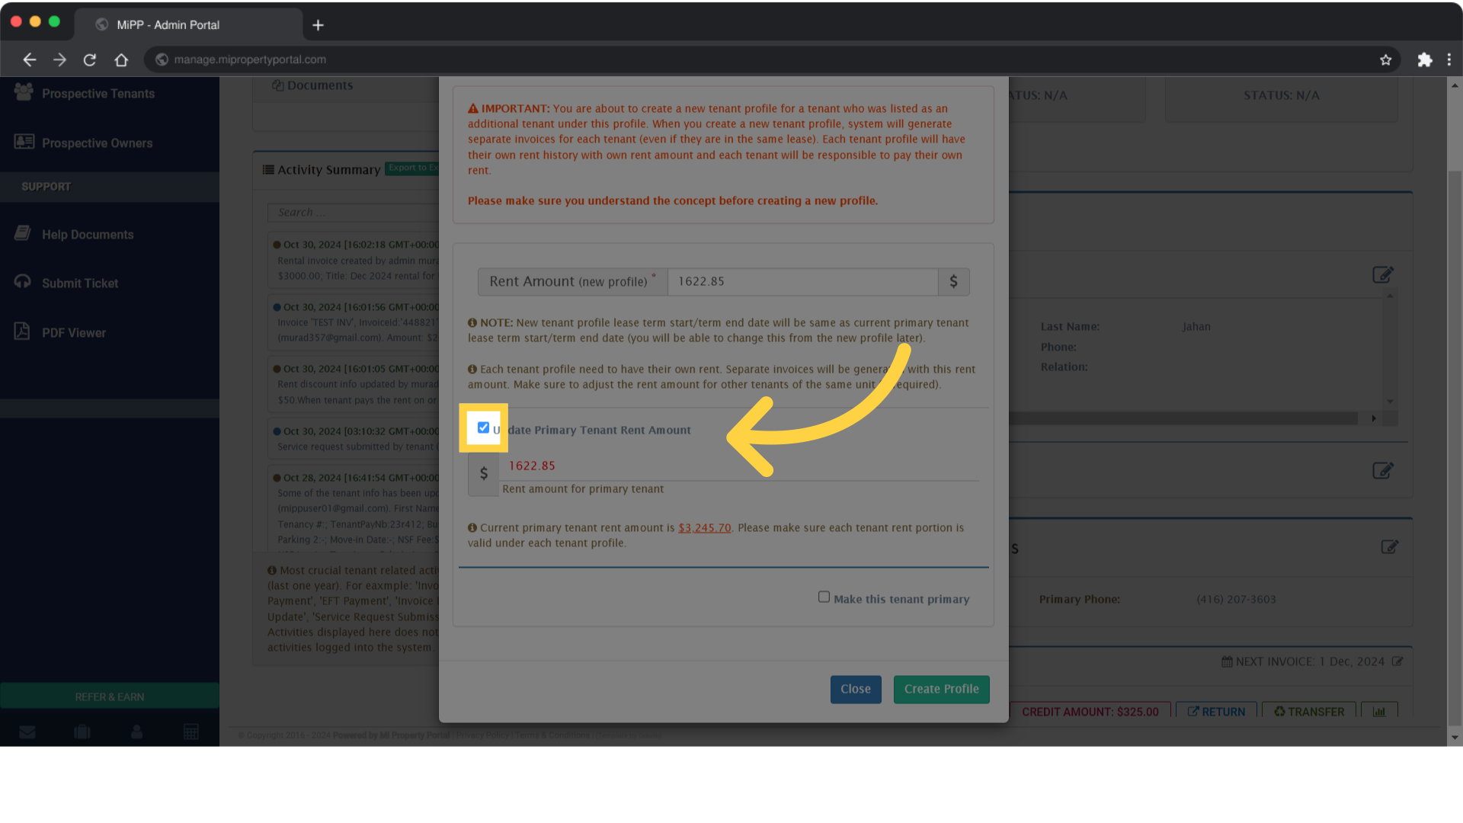This screenshot has width=1463, height=823.
Task: Edit the Rent Amount new profile field
Action: point(802,281)
